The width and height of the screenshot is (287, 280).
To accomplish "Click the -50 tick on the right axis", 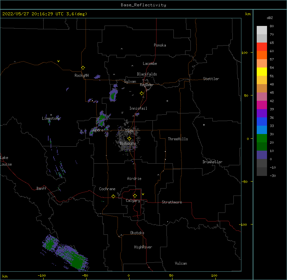I will click(244, 182).
